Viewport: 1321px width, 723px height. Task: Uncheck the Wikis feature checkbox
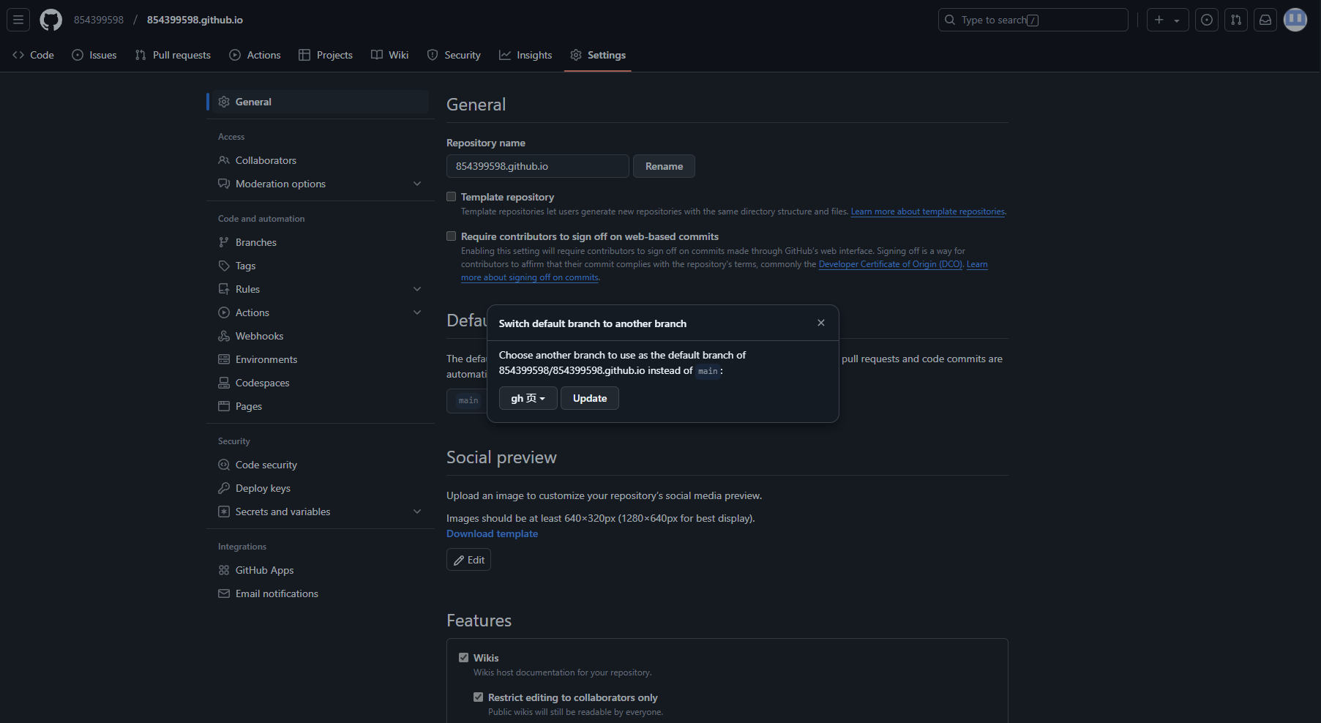tap(464, 658)
